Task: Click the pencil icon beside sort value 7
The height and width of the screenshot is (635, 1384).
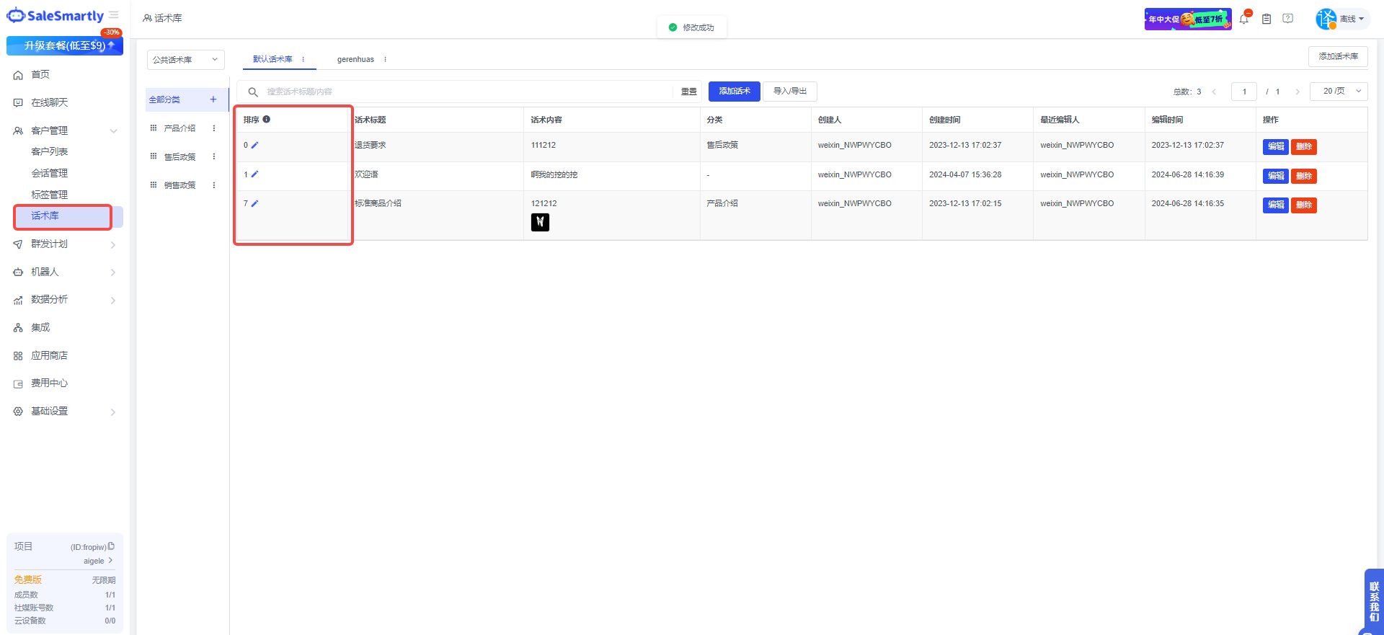Action: click(x=254, y=204)
